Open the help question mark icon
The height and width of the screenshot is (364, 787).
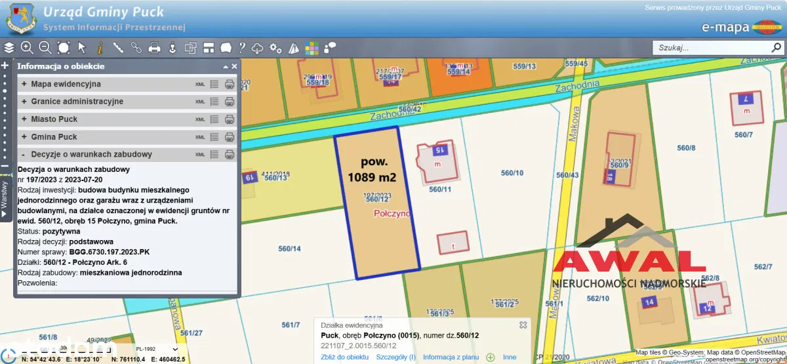point(241,47)
